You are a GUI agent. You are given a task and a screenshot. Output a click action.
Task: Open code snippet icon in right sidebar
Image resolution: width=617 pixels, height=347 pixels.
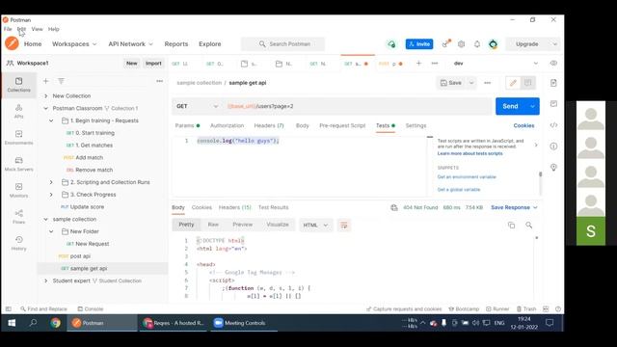tap(553, 125)
